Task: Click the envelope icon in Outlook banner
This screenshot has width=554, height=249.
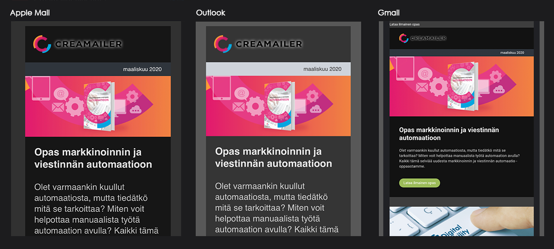Action: (x=239, y=108)
